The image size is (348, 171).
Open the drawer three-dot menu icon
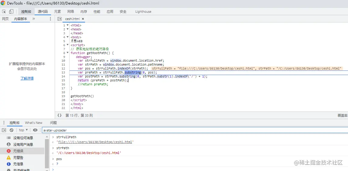[4, 123]
